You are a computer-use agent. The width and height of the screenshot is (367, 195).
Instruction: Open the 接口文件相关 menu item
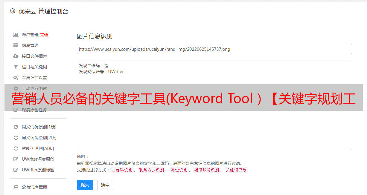tap(34, 56)
